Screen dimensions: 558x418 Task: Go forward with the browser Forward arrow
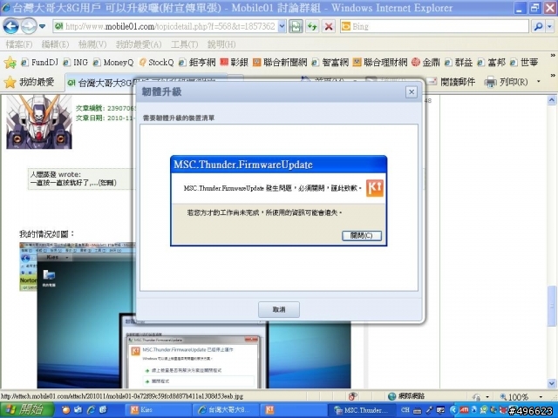tap(28, 26)
